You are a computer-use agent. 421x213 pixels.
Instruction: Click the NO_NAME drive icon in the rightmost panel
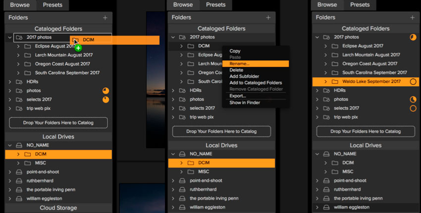327,154
